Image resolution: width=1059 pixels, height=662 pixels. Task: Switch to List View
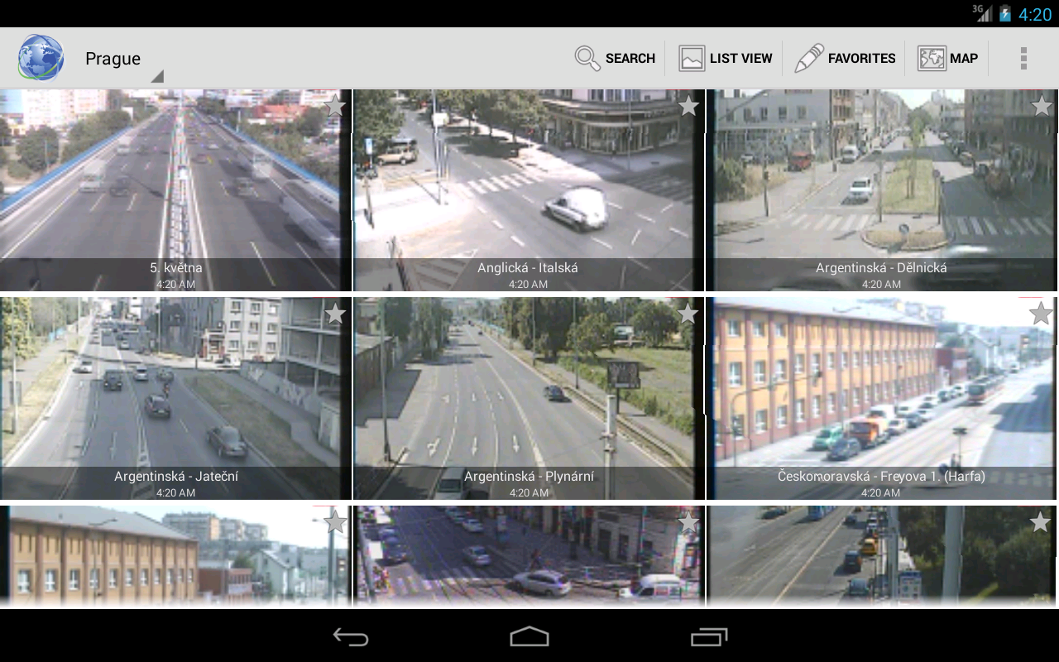[726, 58]
